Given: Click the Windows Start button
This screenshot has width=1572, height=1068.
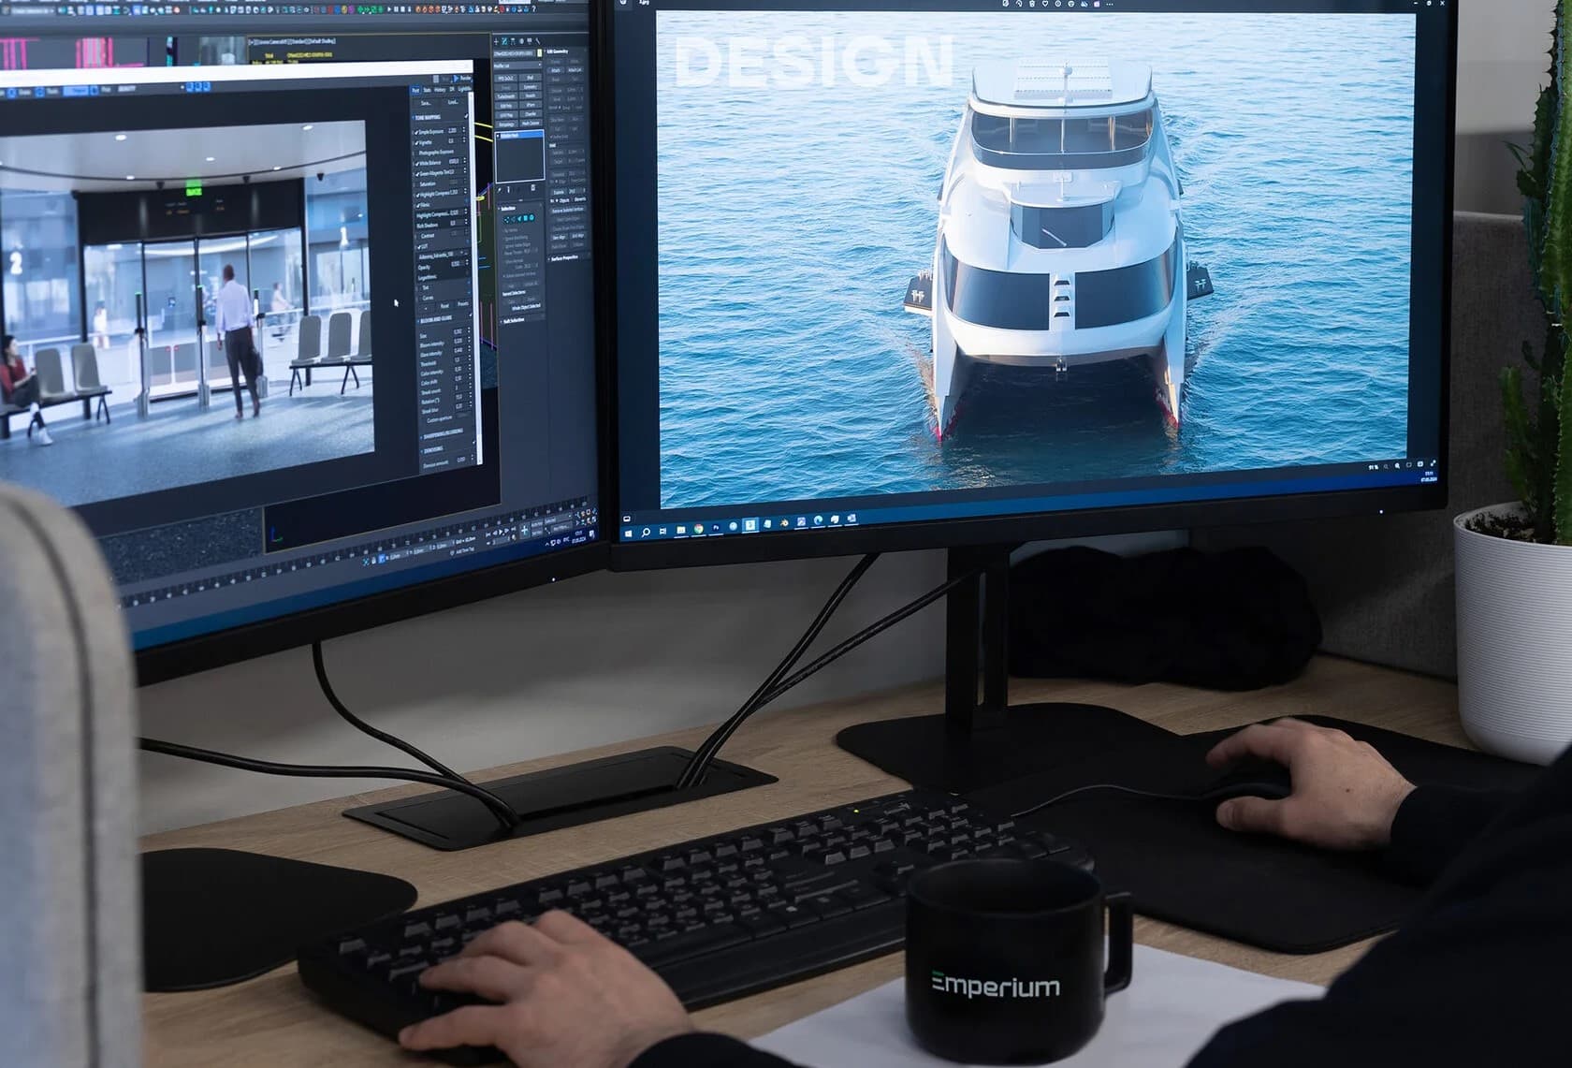Looking at the screenshot, I should (x=629, y=532).
